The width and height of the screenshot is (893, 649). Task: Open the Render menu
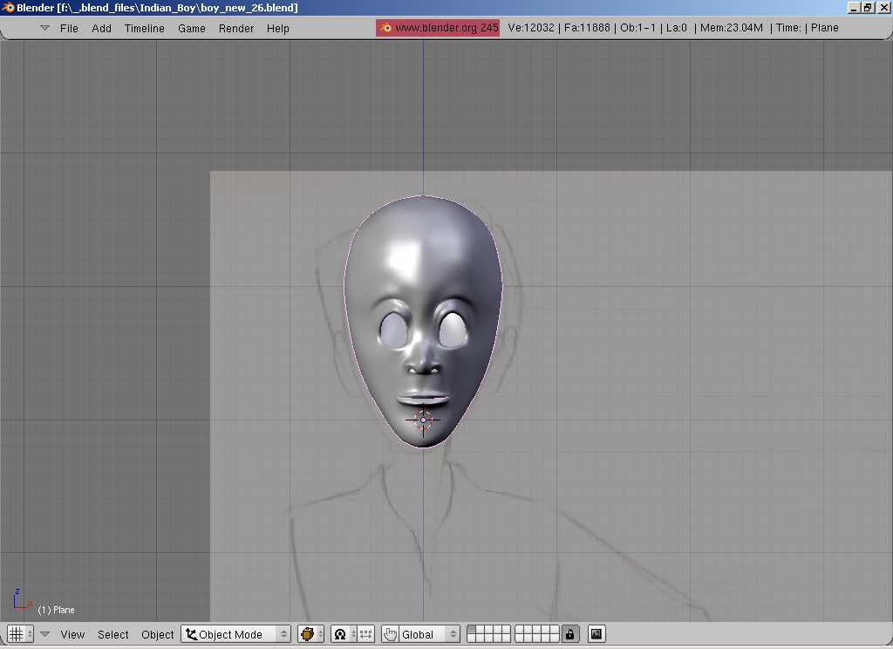pyautogui.click(x=235, y=29)
